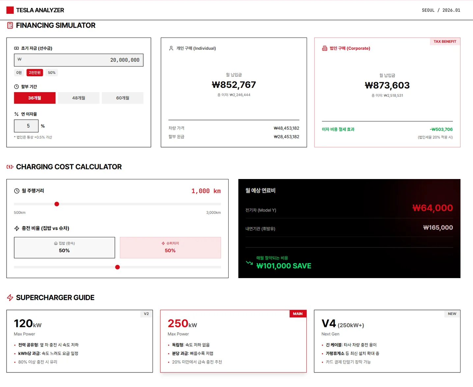Select the 슈퍼차저 50% card
The height and width of the screenshot is (387, 473).
170,247
